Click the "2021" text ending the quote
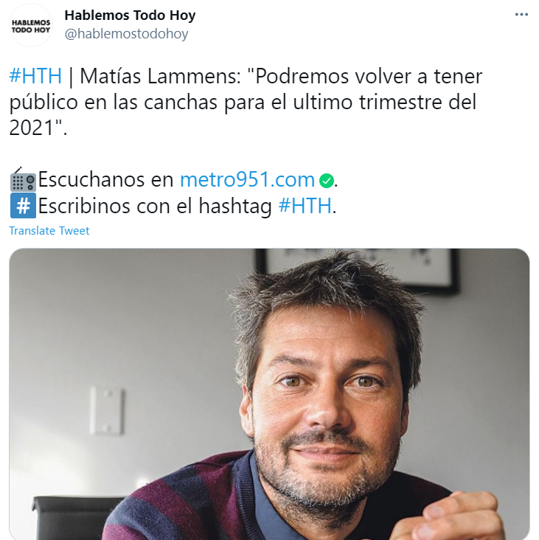The height and width of the screenshot is (540, 539). coord(32,128)
